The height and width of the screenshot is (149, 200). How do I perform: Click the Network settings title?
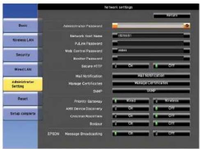pos(118,7)
